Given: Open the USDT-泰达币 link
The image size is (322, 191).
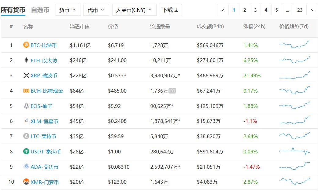Looking at the screenshot, I should [46, 152].
